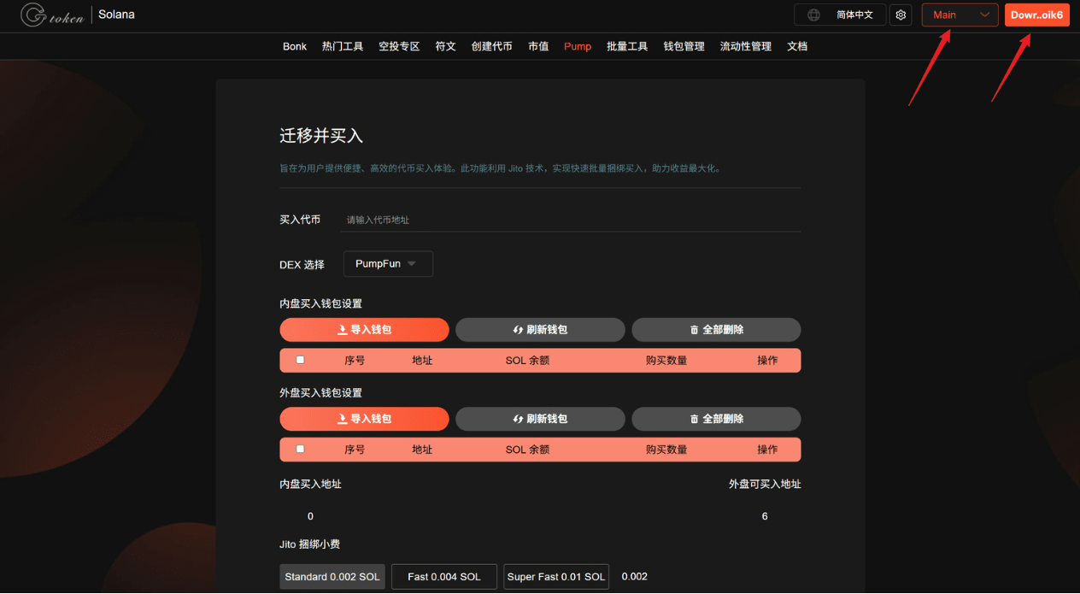Select the Standard 0.002 SOL fee option
This screenshot has height=594, width=1080.
[x=332, y=577]
